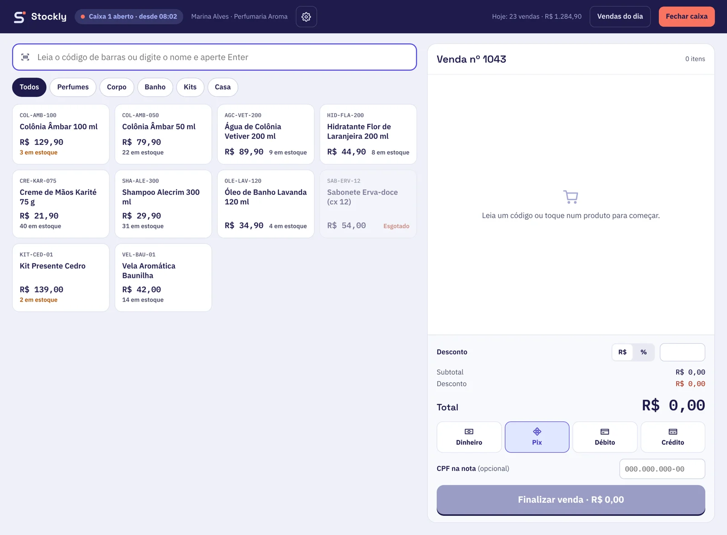Filter by Banho category

click(x=155, y=87)
